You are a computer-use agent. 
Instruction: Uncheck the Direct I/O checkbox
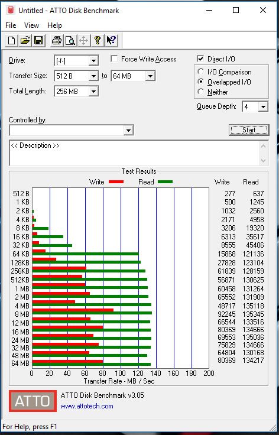[200, 59]
